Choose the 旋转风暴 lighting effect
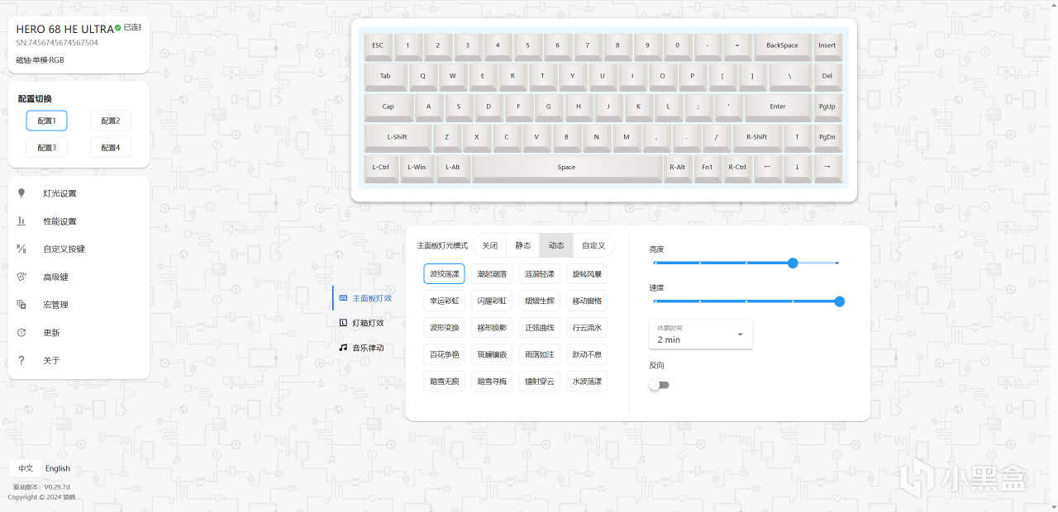The height and width of the screenshot is (512, 1058). click(587, 273)
